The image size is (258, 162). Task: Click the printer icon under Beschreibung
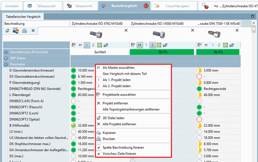pos(24,31)
